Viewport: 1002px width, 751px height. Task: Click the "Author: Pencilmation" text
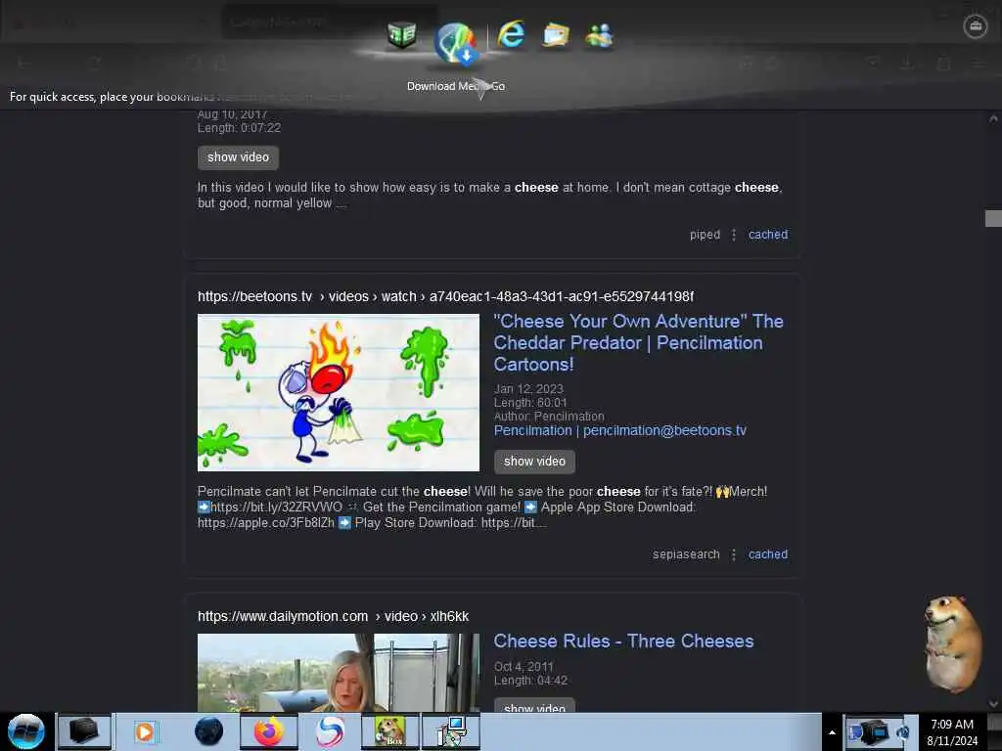tap(549, 417)
